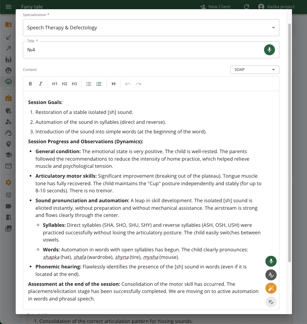Undo the last edit in the editor

pos(128,84)
